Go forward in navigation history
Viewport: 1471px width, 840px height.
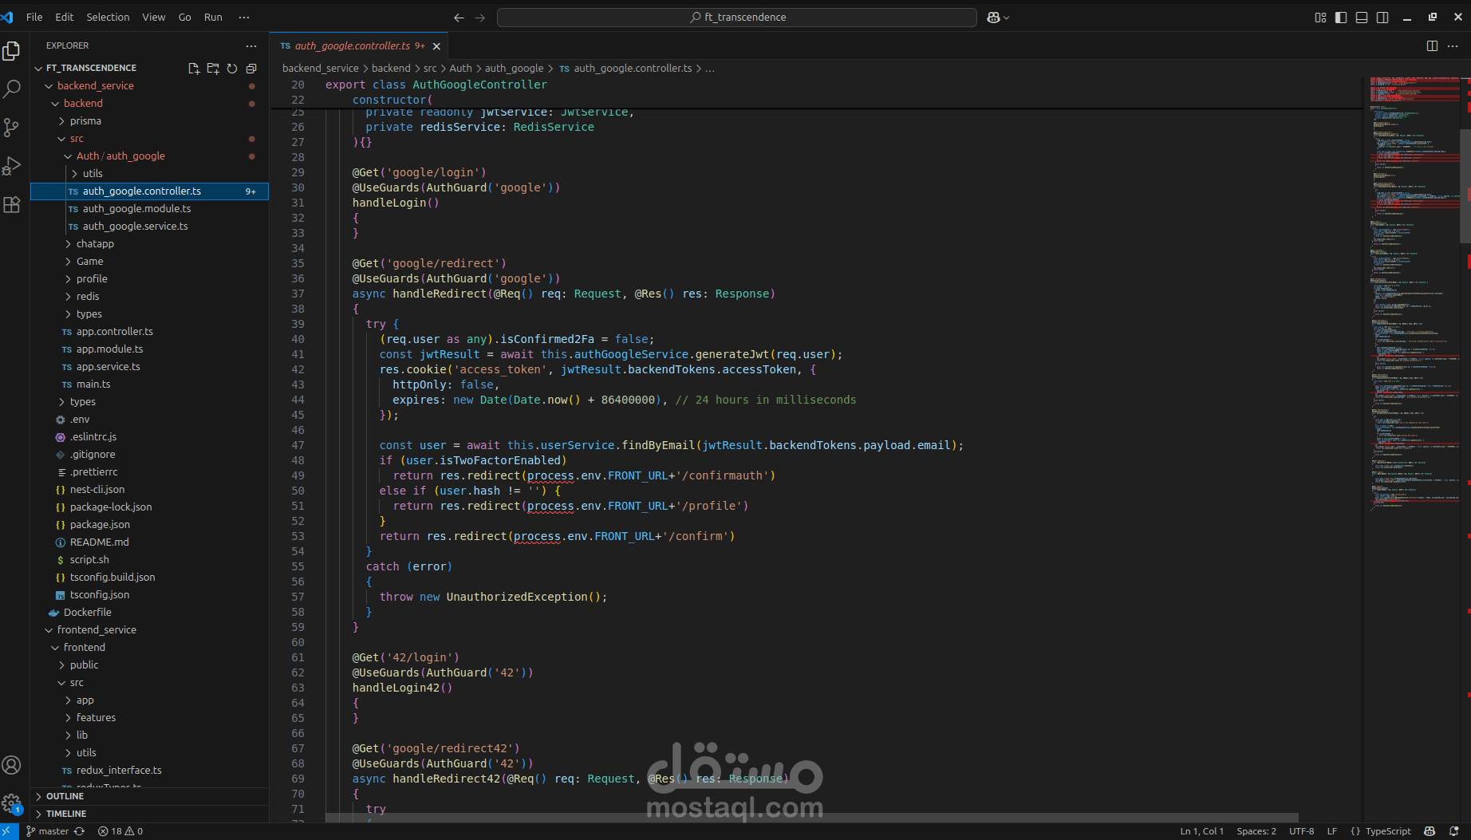pyautogui.click(x=480, y=18)
